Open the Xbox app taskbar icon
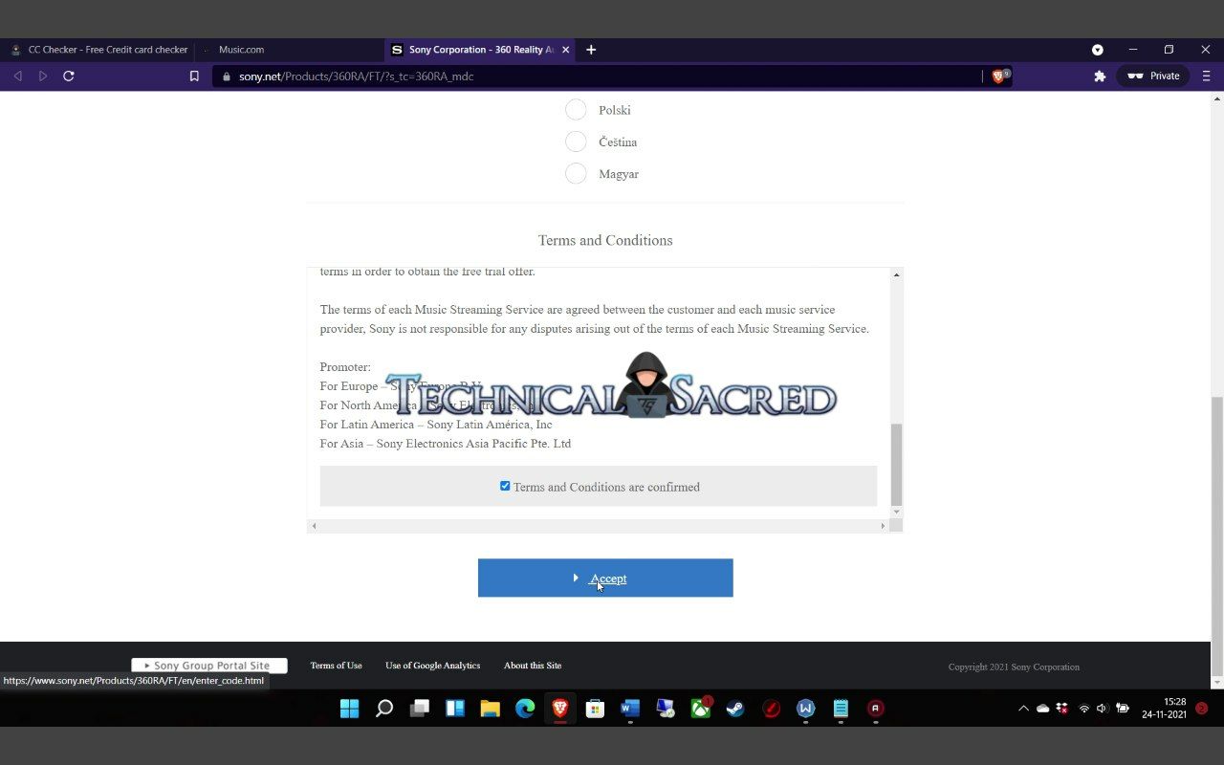 701,709
